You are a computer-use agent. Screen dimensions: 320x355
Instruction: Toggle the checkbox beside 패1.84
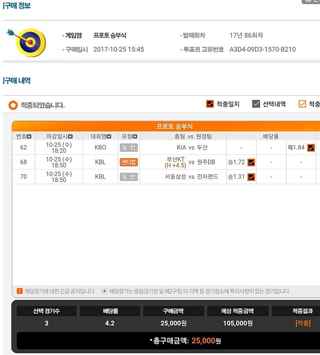311,148
